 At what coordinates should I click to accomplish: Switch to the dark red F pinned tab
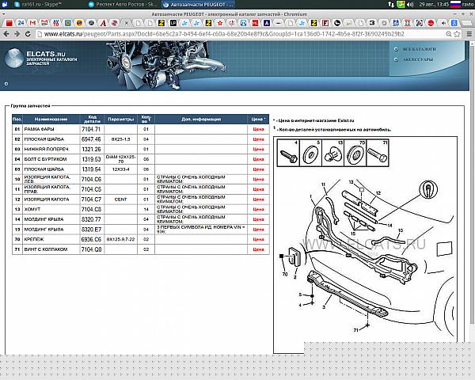(x=325, y=23)
